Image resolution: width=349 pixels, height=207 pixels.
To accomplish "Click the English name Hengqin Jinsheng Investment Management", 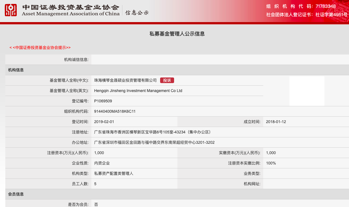I will coord(138,91).
